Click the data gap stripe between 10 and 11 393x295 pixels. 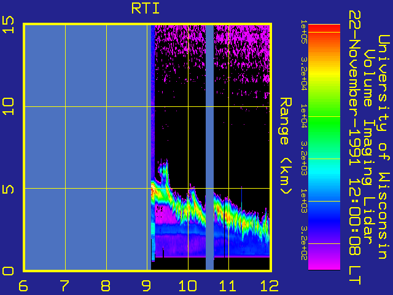[x=209, y=147]
